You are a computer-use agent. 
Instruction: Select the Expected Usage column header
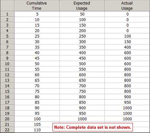[x=82, y=6]
